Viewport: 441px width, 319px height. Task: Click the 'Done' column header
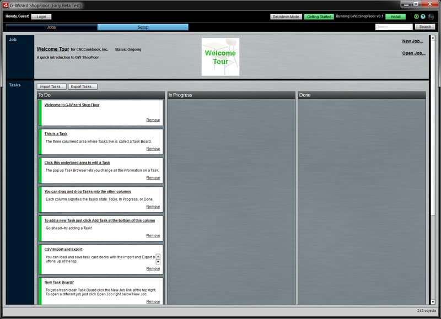click(x=362, y=95)
